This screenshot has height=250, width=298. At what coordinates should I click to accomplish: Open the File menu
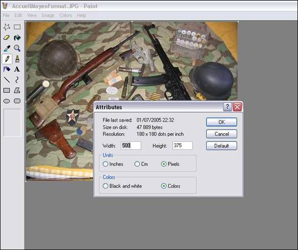click(x=6, y=15)
